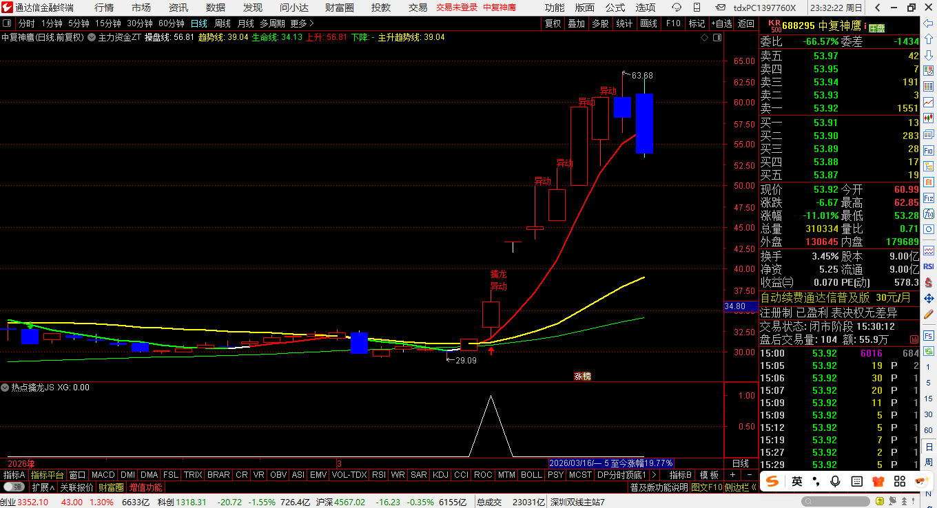Image resolution: width=937 pixels, height=508 pixels.
Task: Switch to 日线 daily period
Action: (x=198, y=23)
